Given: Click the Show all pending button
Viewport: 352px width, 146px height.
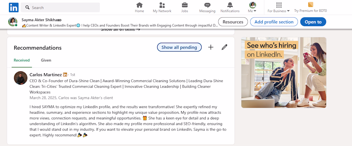Looking at the screenshot, I should [179, 47].
